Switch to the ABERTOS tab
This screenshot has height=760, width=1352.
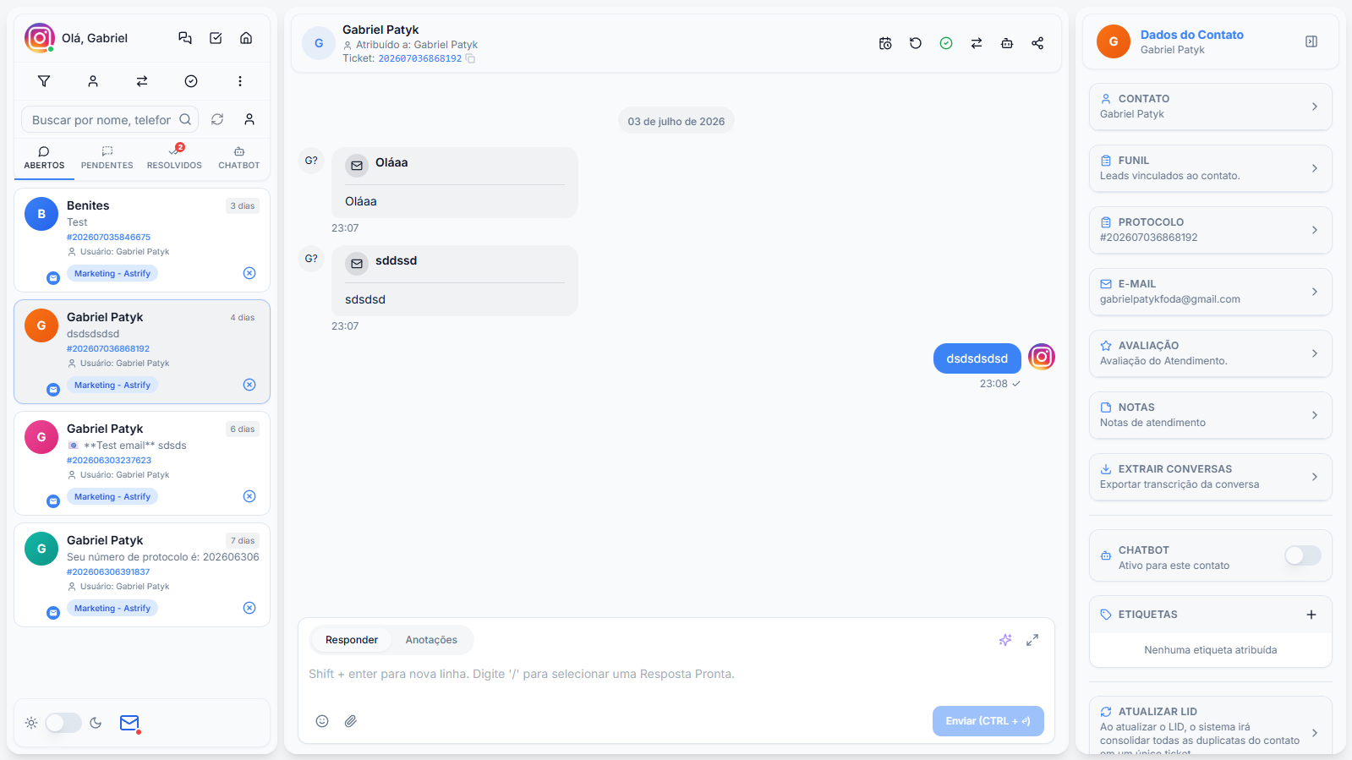pyautogui.click(x=44, y=158)
